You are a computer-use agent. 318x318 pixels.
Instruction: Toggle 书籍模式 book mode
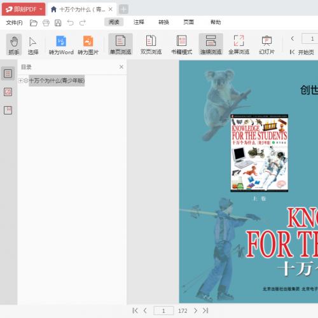[181, 45]
